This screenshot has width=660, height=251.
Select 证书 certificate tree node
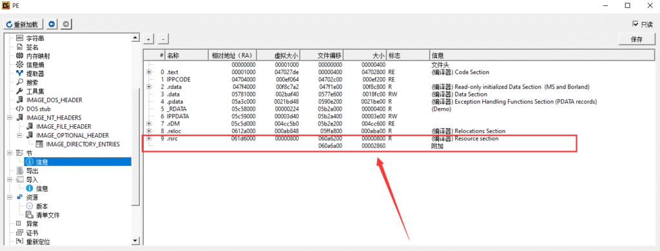pyautogui.click(x=32, y=232)
